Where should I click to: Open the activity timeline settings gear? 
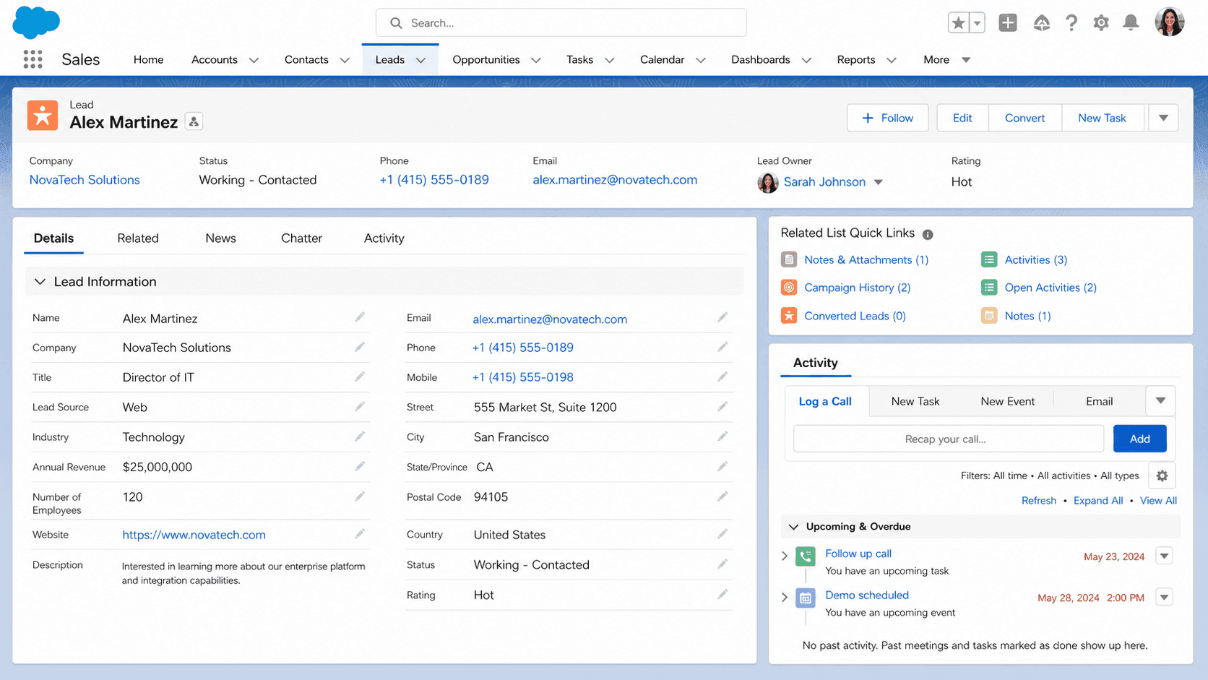click(1162, 475)
